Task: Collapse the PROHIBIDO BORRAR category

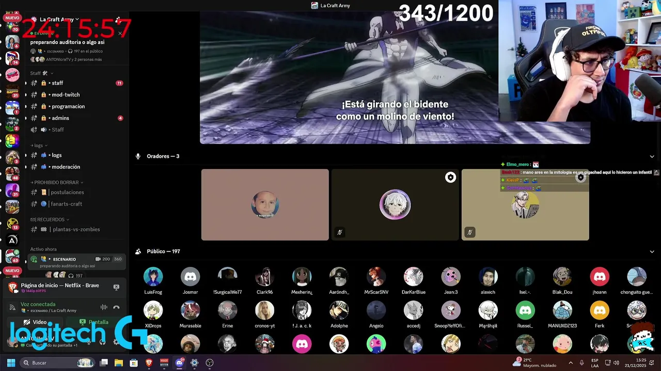Action: tap(57, 182)
